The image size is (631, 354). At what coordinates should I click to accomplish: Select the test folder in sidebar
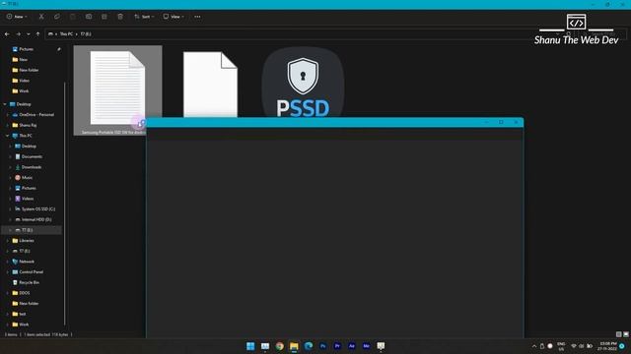coord(22,314)
